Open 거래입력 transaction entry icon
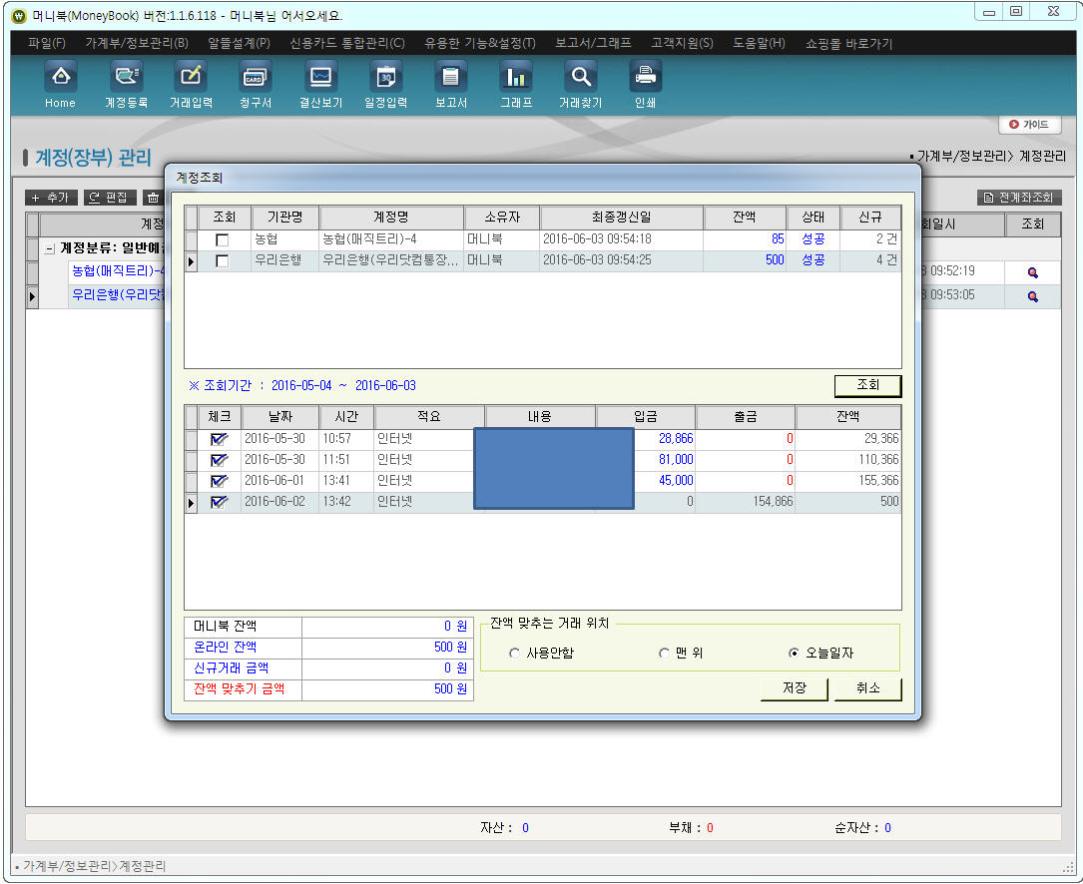The image size is (1083, 884). pos(191,78)
